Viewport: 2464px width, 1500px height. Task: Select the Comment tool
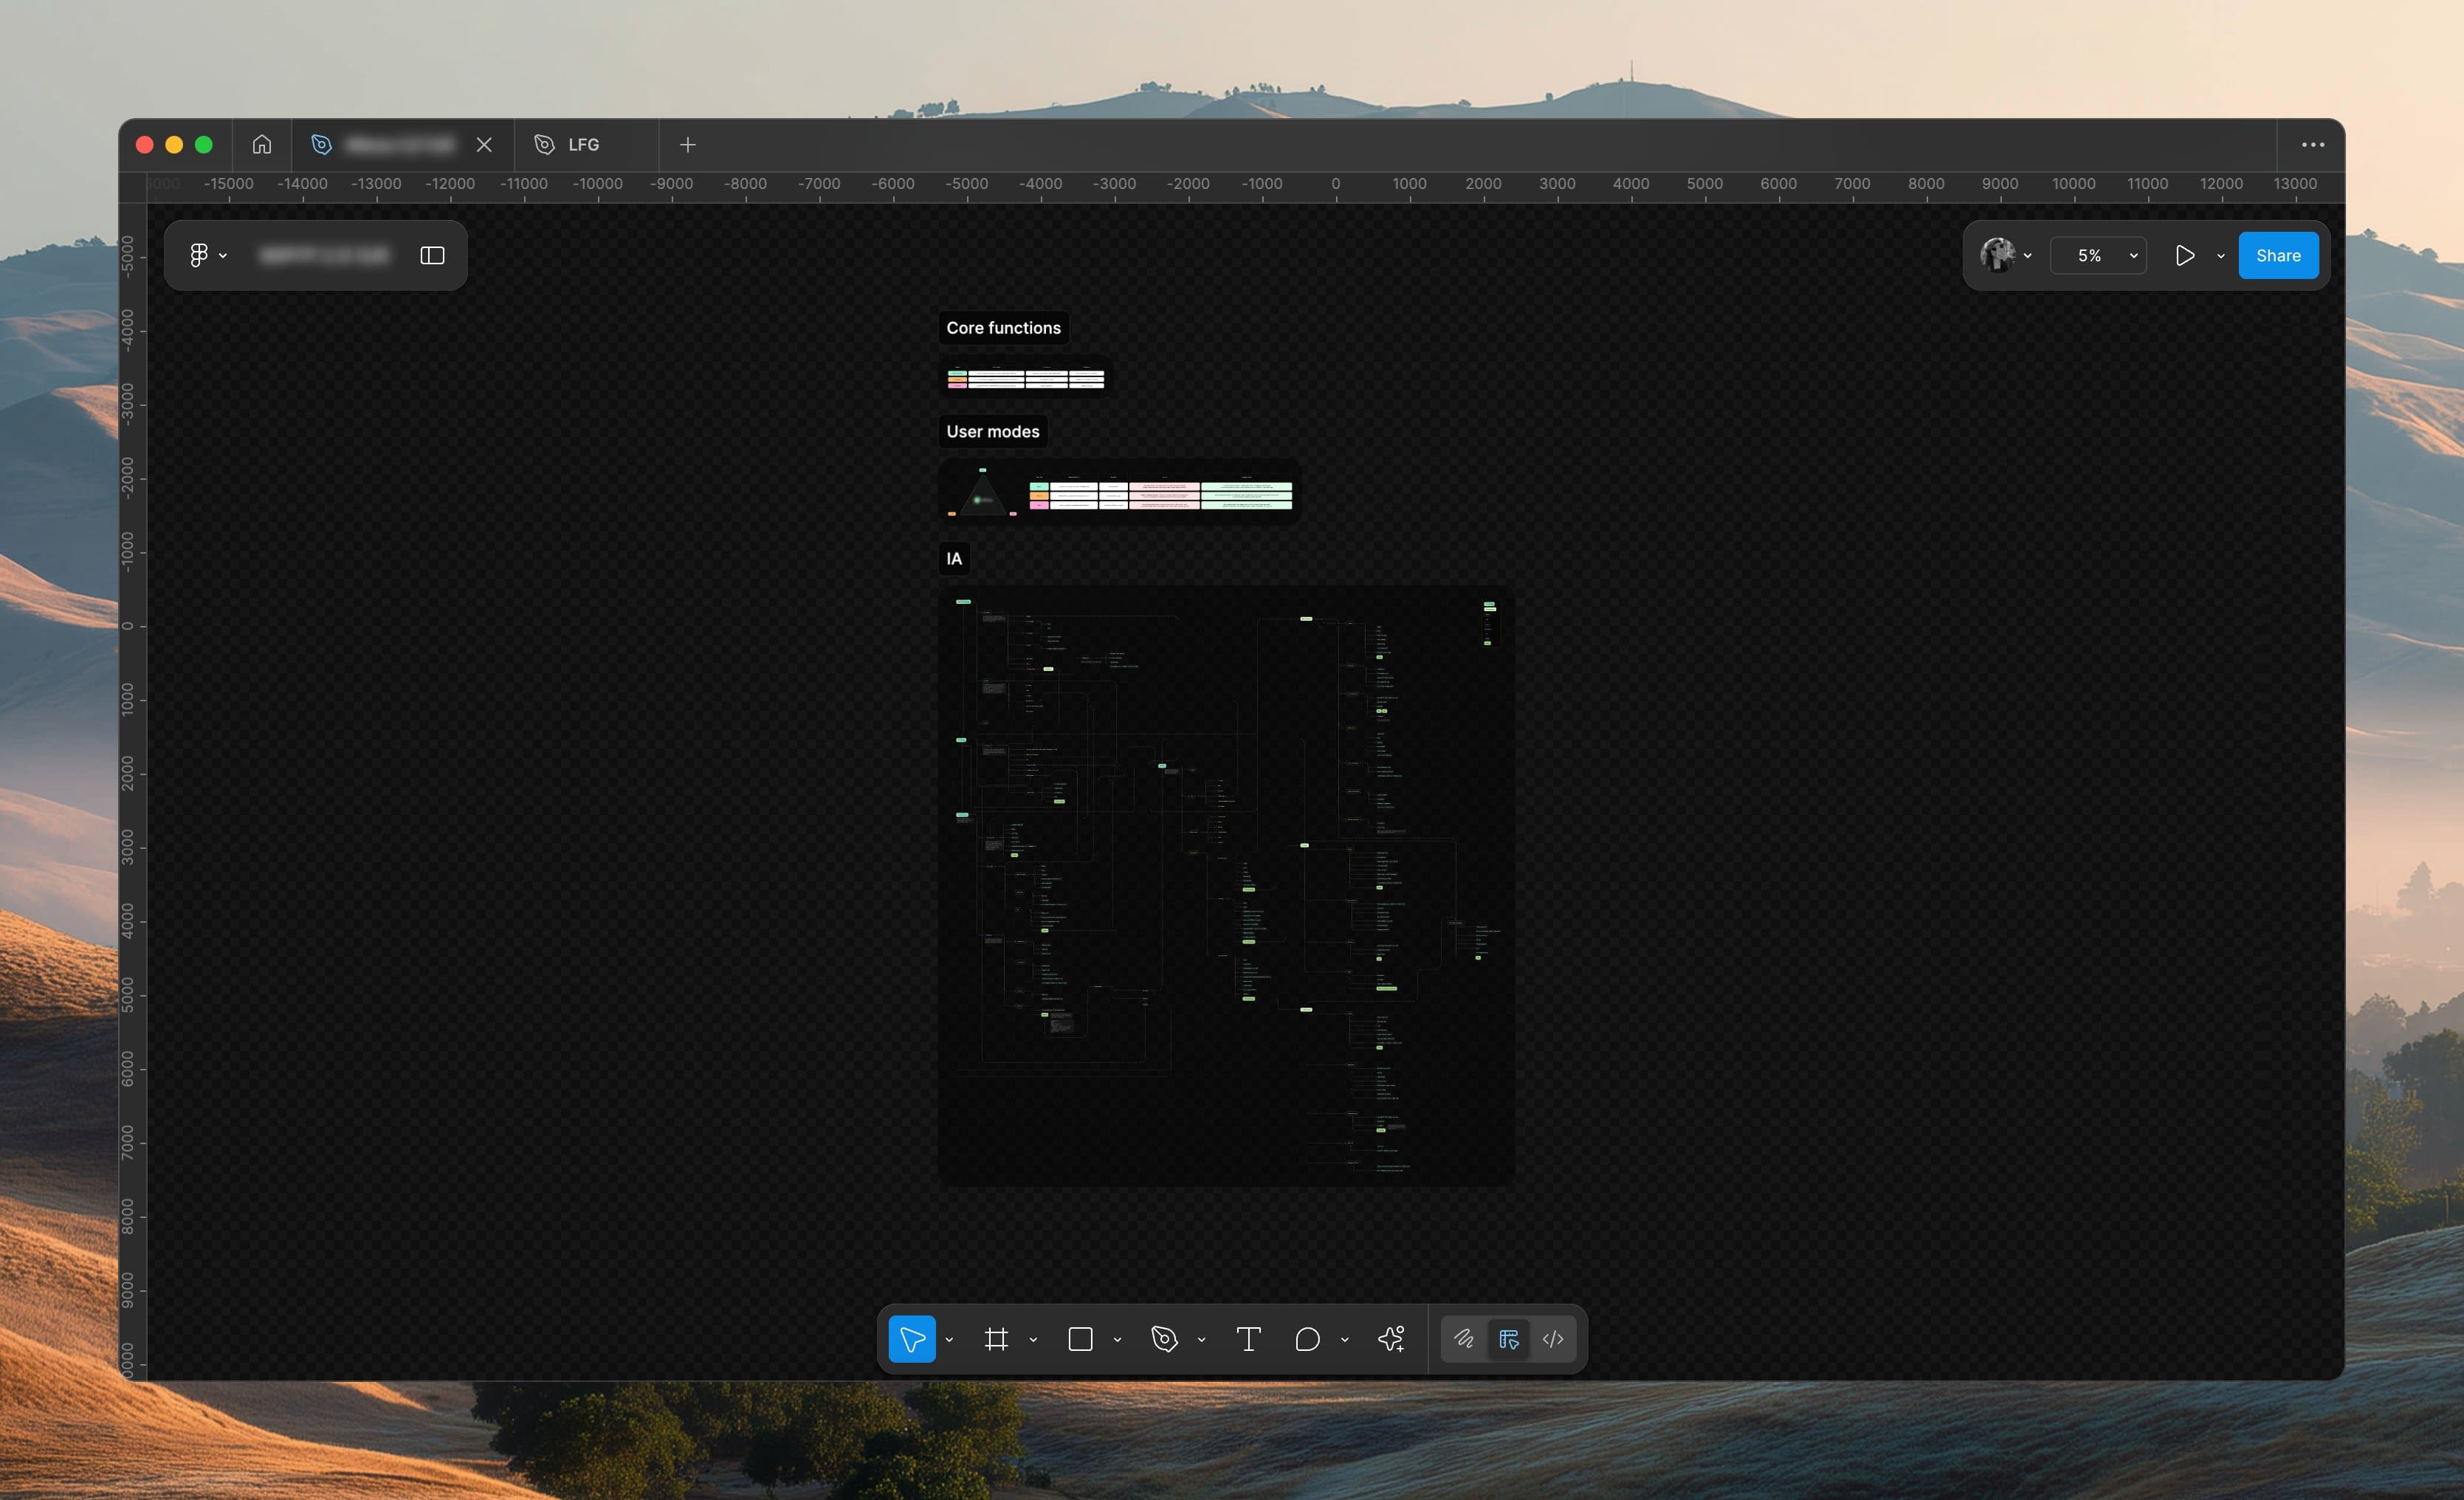pyautogui.click(x=1308, y=1339)
